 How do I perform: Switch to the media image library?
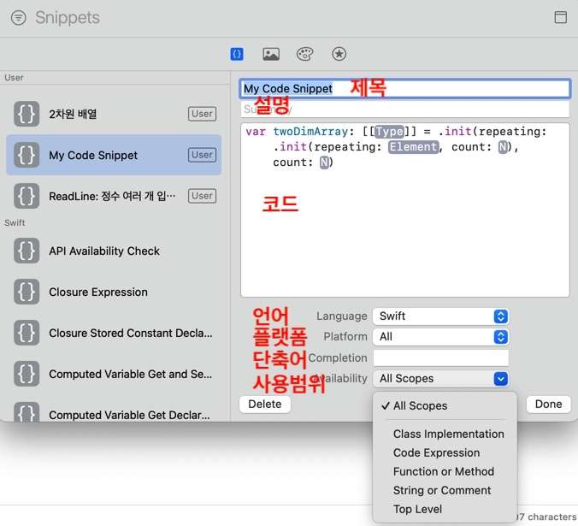pyautogui.click(x=271, y=54)
